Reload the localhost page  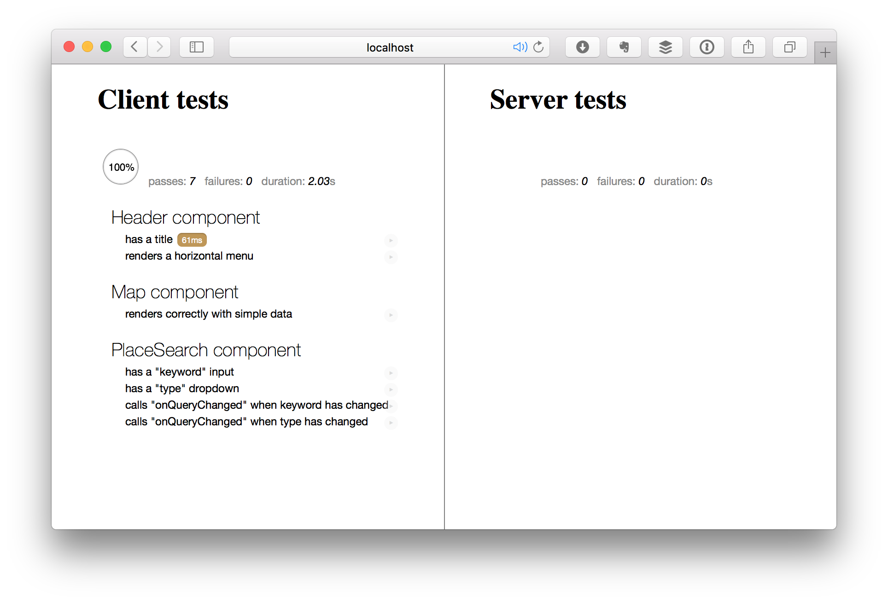538,47
